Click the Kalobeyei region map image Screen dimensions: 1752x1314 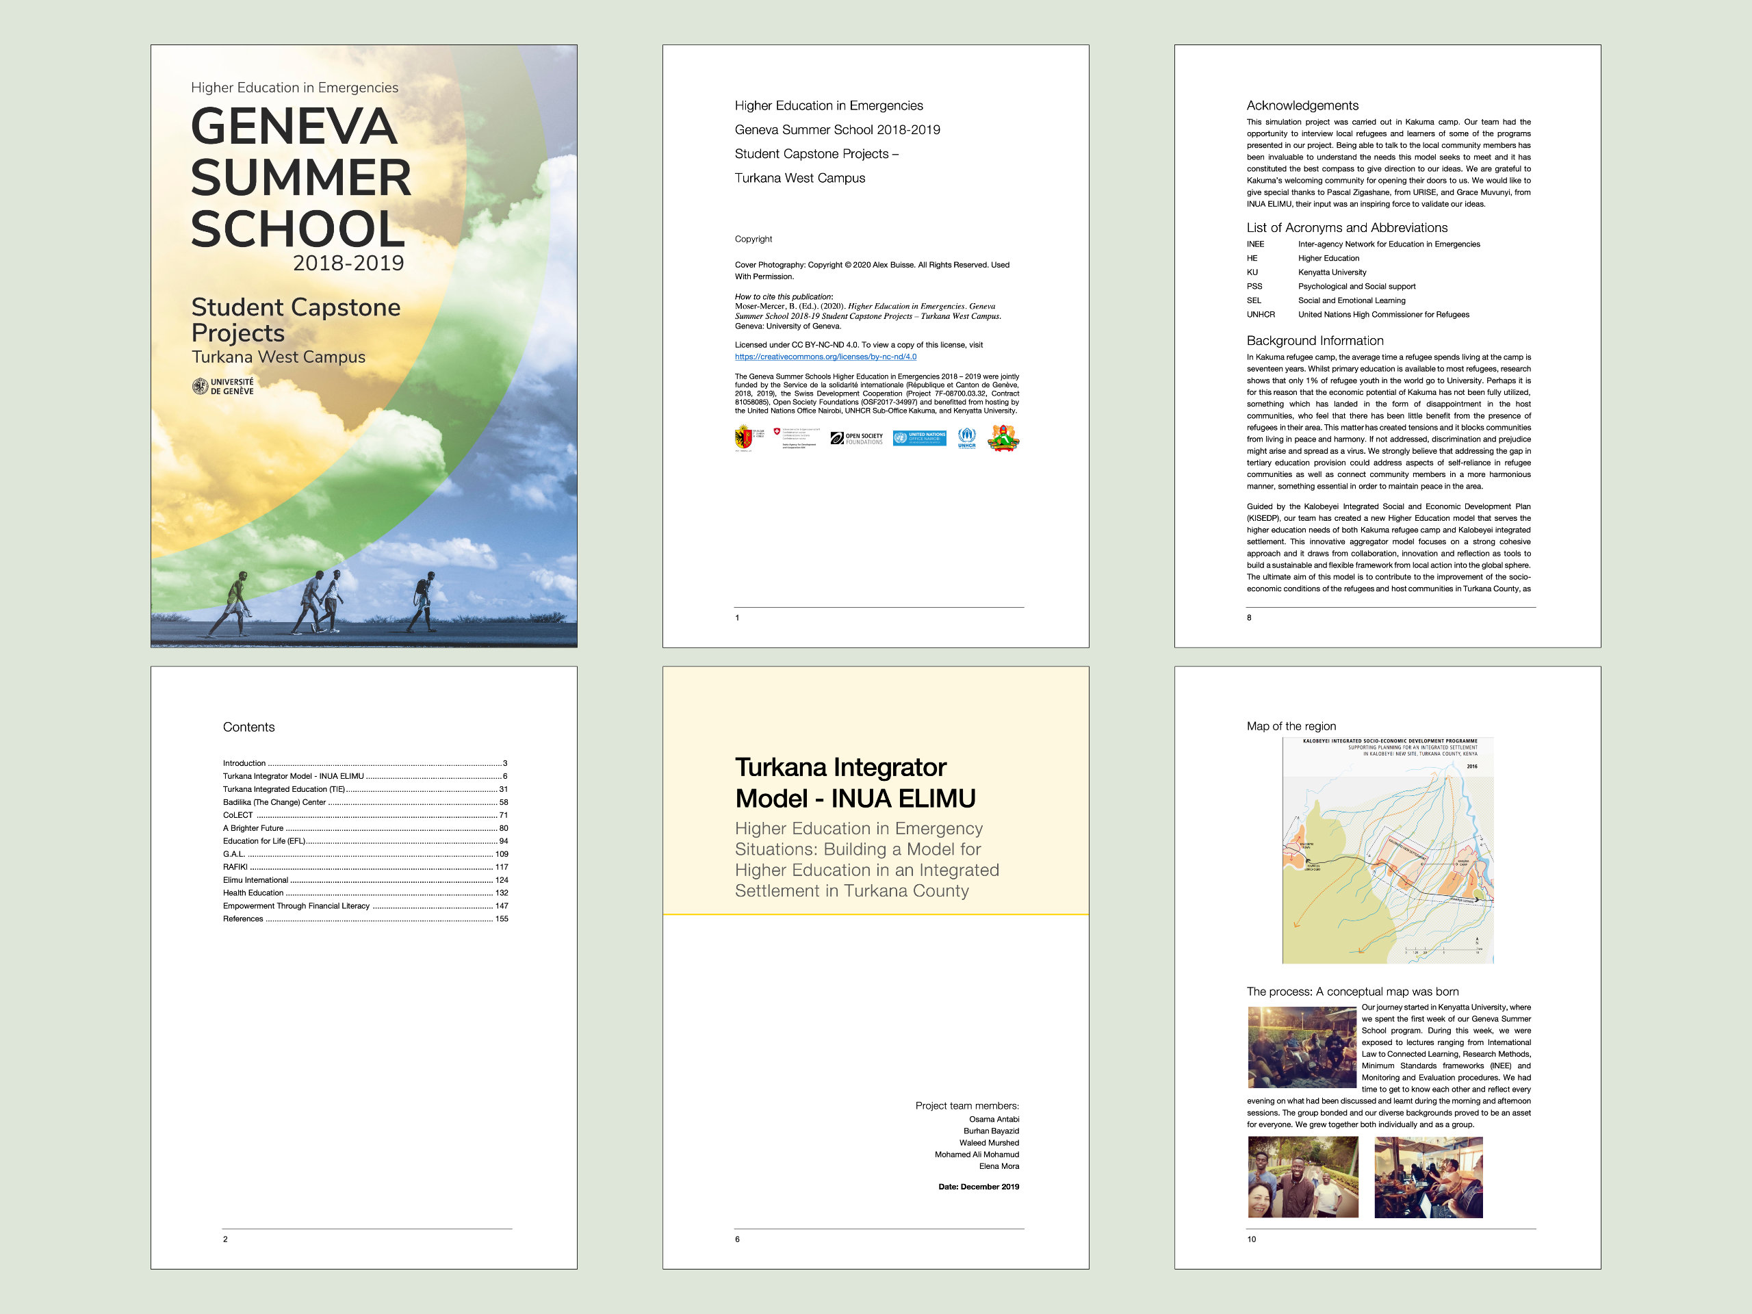(1388, 850)
